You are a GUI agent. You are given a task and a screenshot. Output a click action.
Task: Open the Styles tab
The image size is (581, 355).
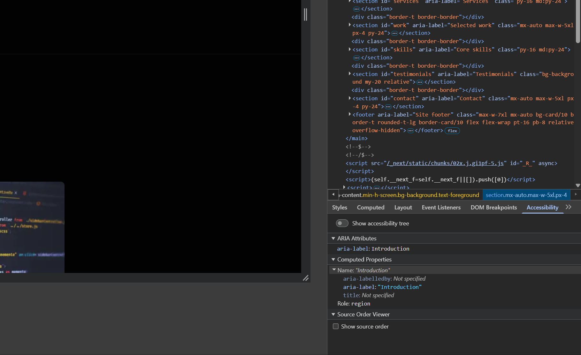340,208
